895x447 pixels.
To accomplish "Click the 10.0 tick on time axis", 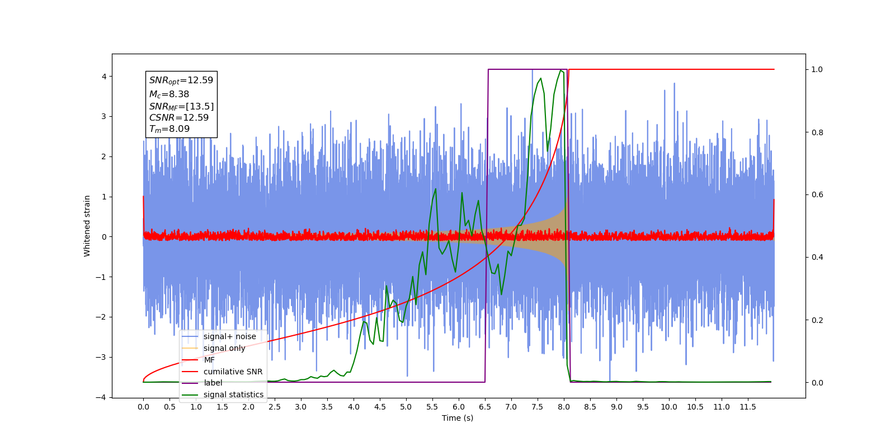I will pos(669,407).
